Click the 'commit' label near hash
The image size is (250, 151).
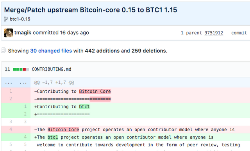(x=239, y=33)
